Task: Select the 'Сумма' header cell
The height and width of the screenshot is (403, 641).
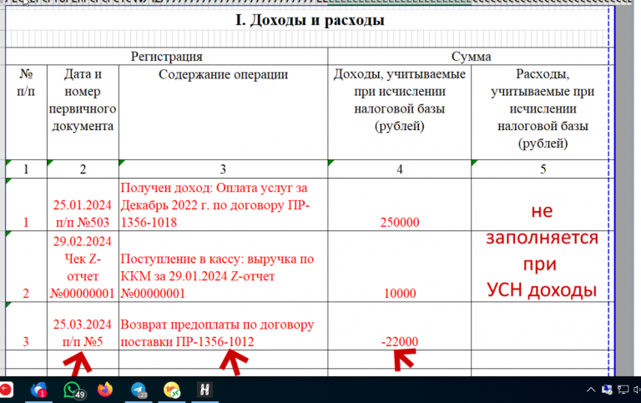Action: tap(471, 57)
